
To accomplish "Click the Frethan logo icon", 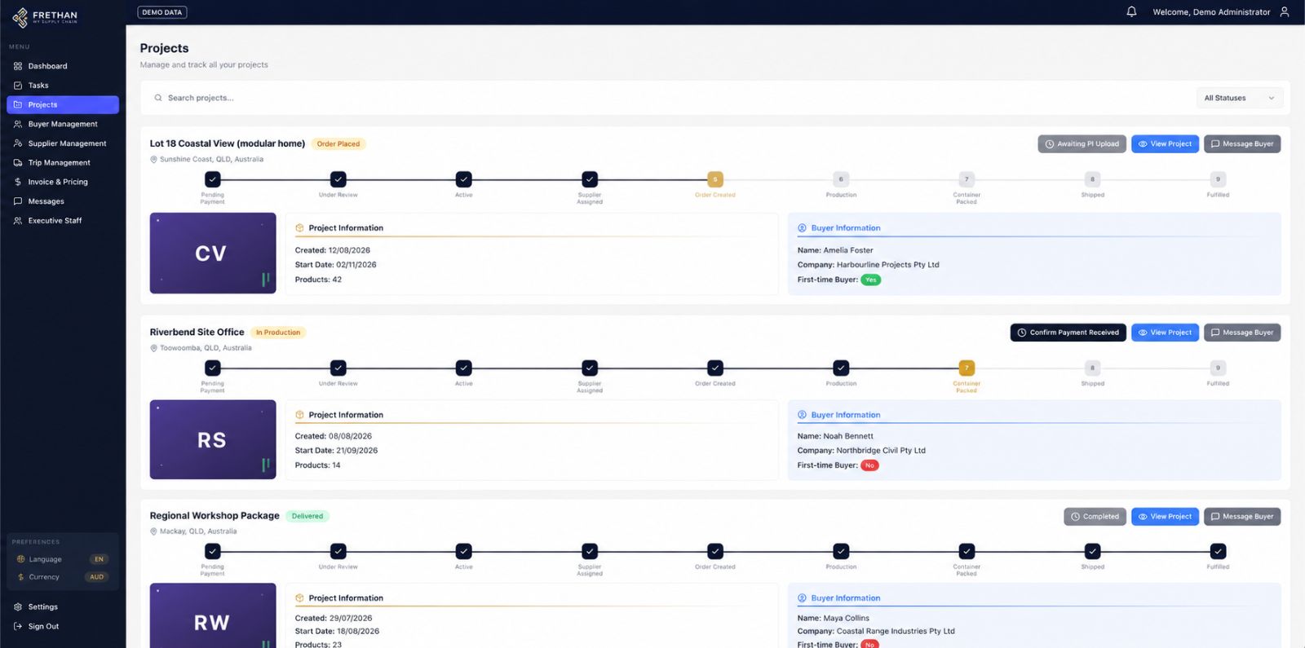I will click(20, 17).
